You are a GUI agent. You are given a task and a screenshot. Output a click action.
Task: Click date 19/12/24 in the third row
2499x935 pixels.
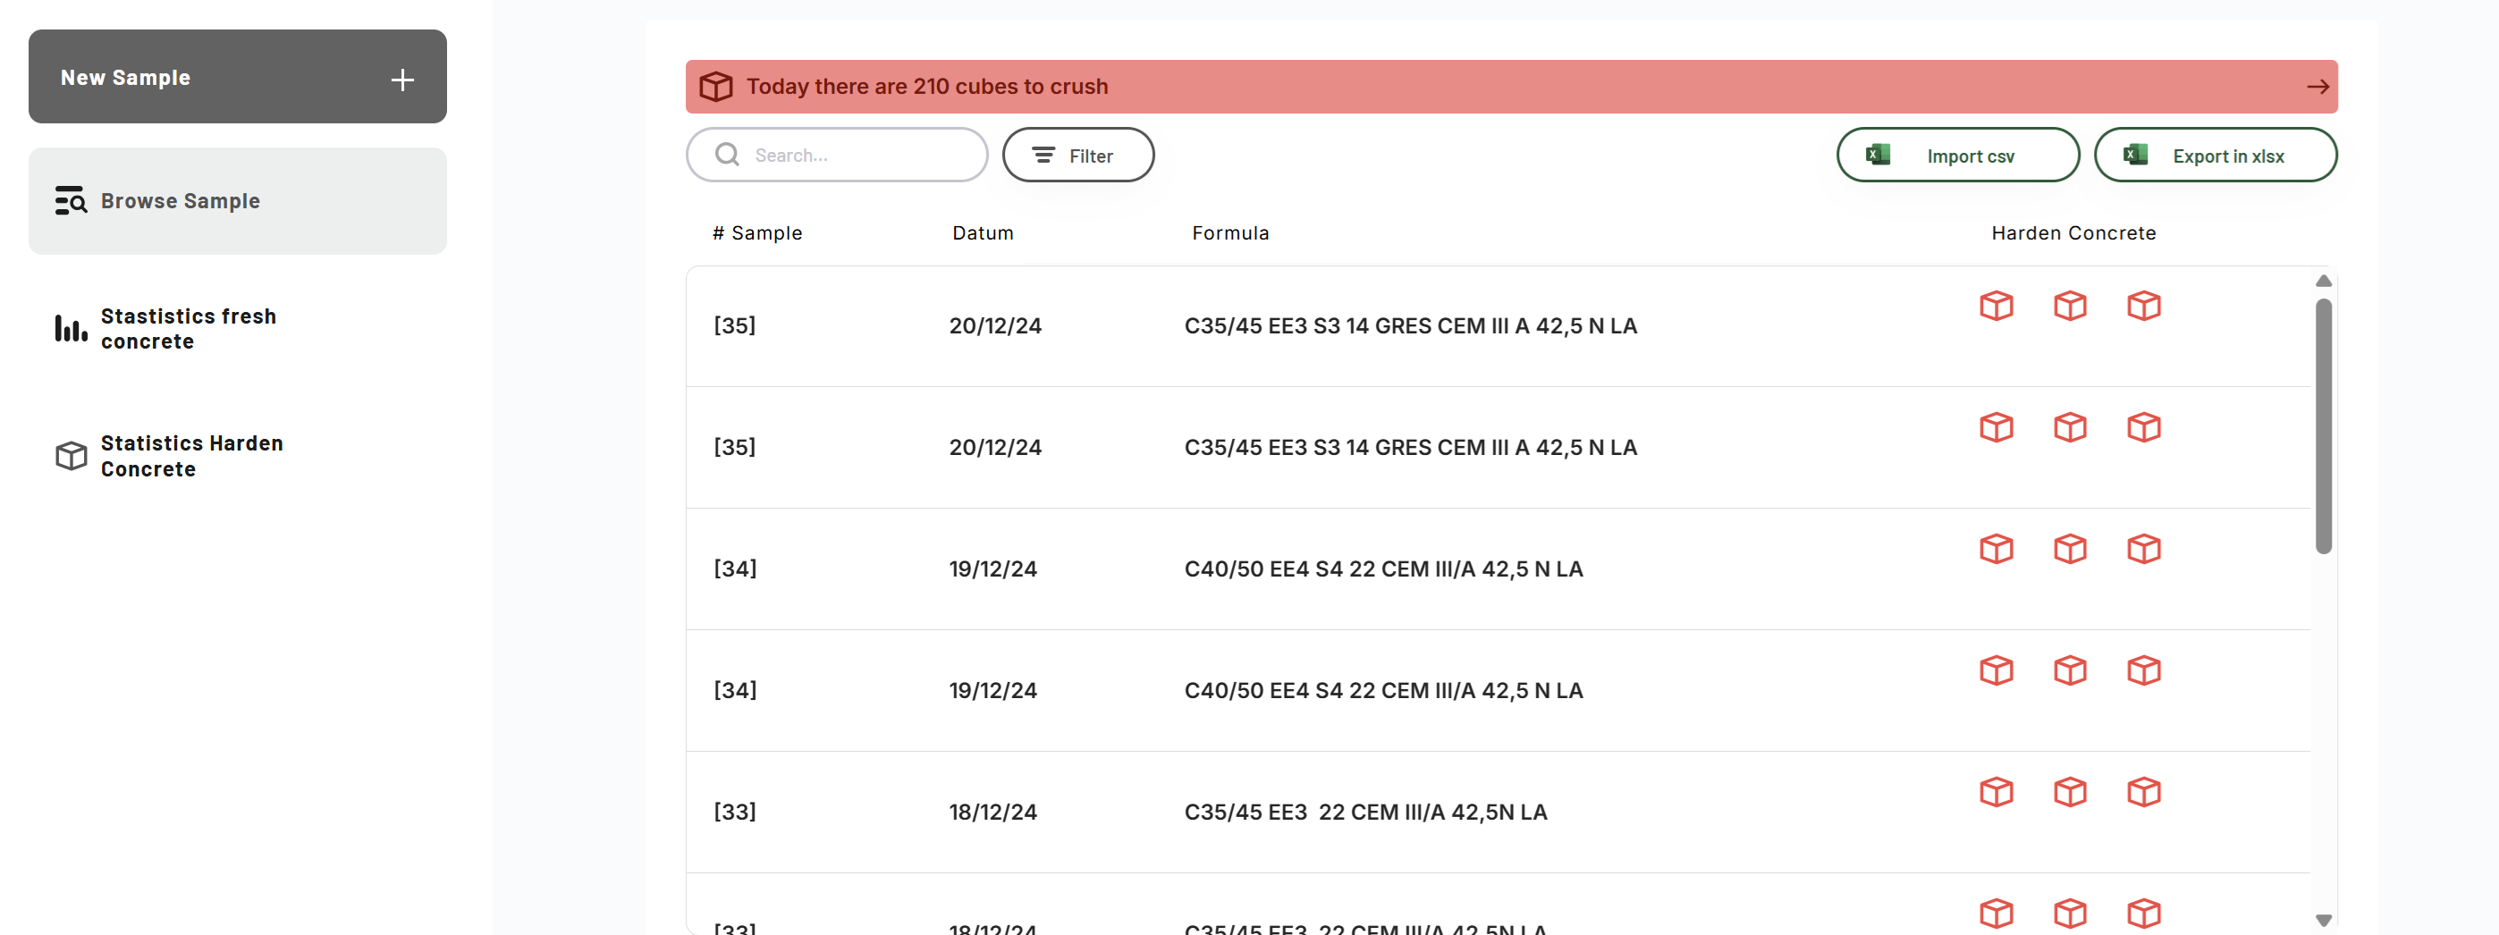coord(992,569)
